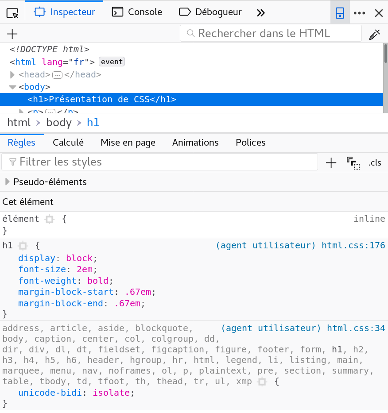
Task: Open the .cls class panel
Action: [375, 162]
